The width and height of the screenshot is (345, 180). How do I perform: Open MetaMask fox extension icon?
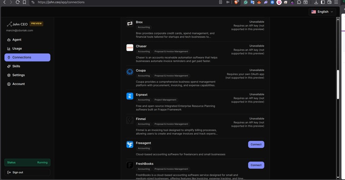[259, 2]
